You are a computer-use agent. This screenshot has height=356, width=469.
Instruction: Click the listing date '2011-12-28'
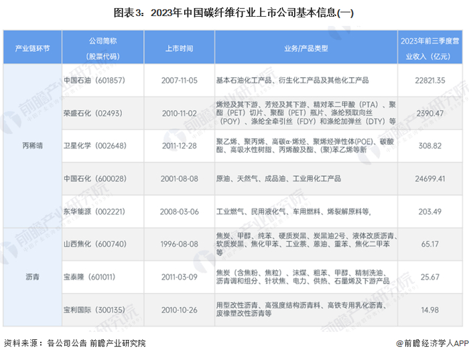(179, 145)
